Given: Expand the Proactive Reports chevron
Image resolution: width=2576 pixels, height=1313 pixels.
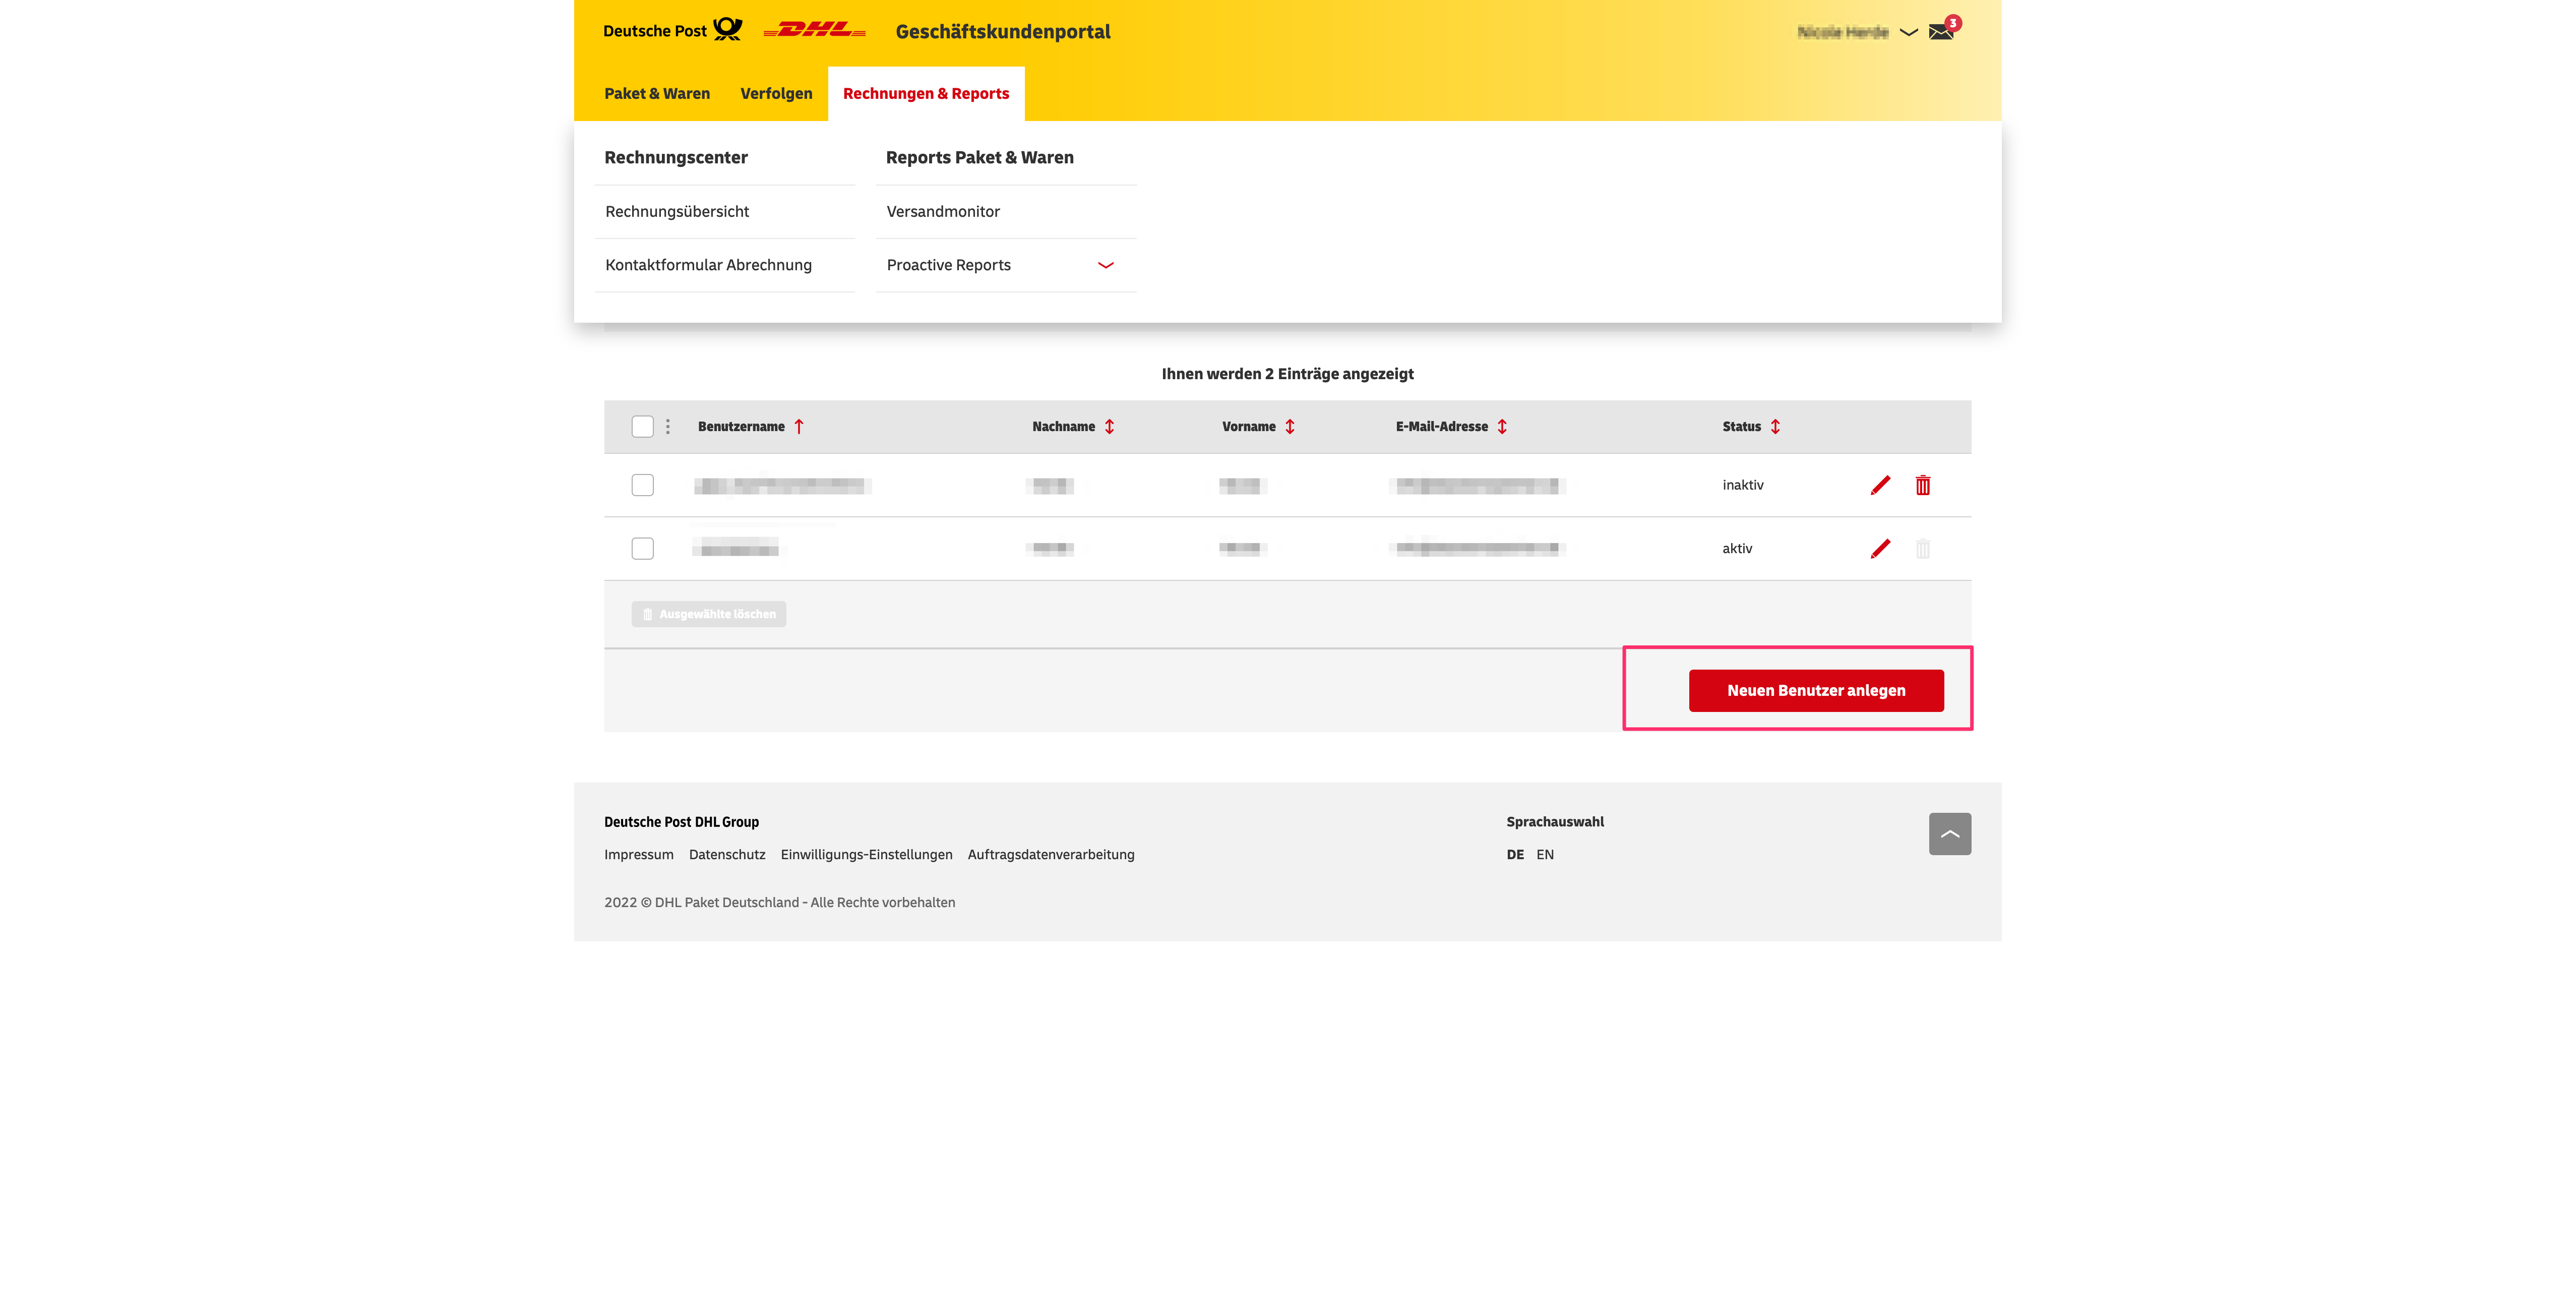Looking at the screenshot, I should pyautogui.click(x=1105, y=265).
